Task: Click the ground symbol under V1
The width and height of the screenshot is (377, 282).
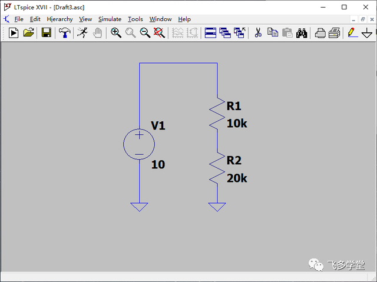Action: pyautogui.click(x=139, y=207)
